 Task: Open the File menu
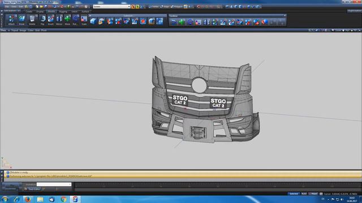[7, 7]
